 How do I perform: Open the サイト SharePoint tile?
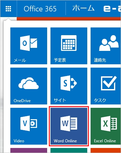pyautogui.click(x=69, y=86)
